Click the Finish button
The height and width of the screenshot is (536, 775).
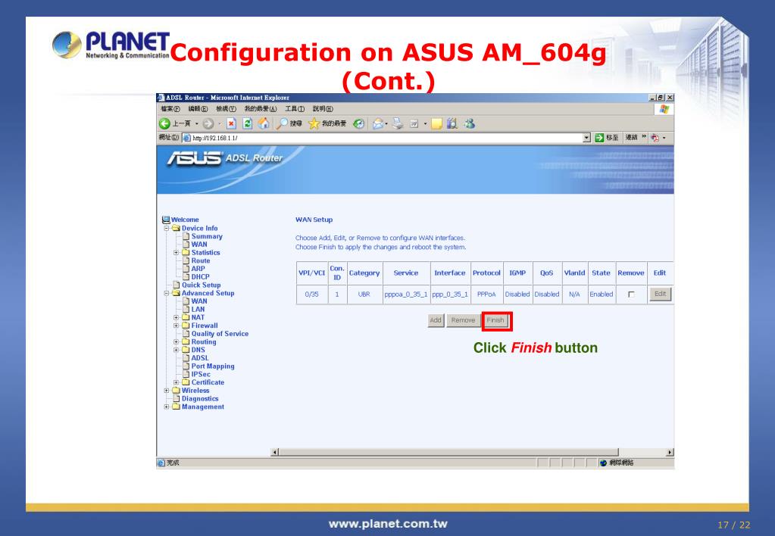coord(495,320)
